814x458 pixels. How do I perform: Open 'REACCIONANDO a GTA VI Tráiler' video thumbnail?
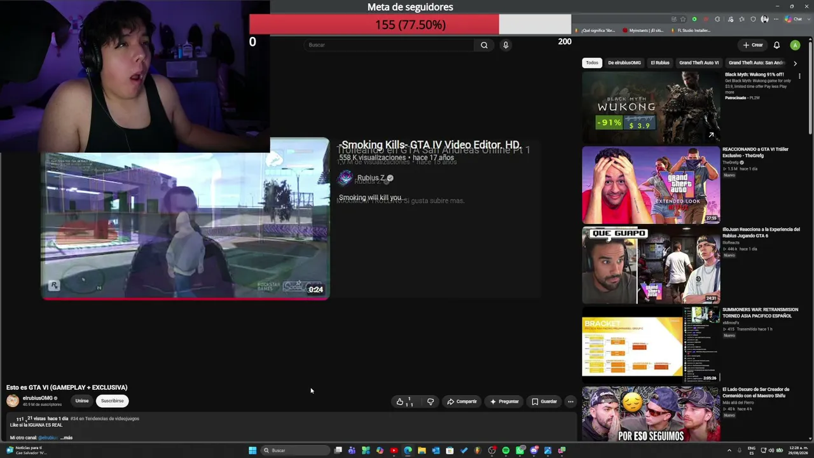[x=651, y=185]
